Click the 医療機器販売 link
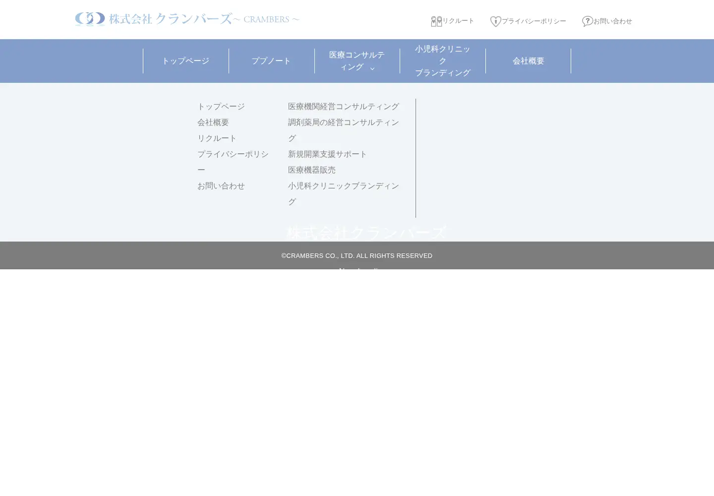714x496 pixels. tap(312, 170)
